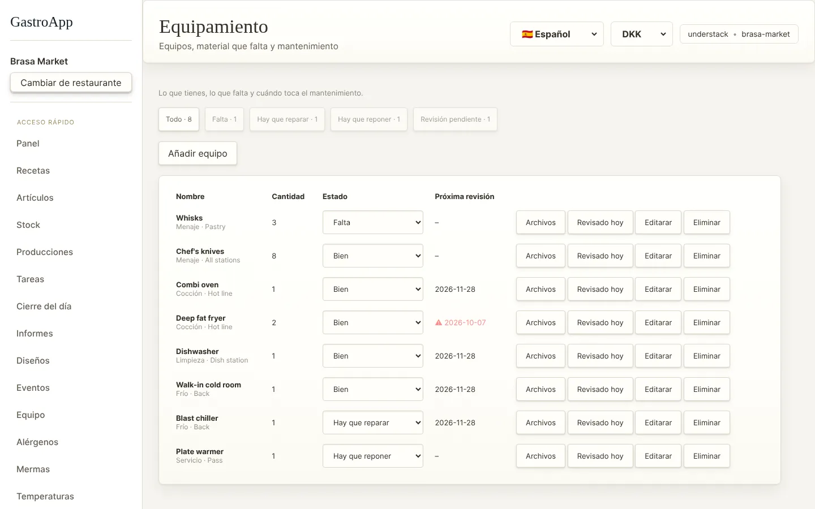Screen dimensions: 815x509
Task: Open Archivos for Walk-in cold room
Action: [541, 389]
